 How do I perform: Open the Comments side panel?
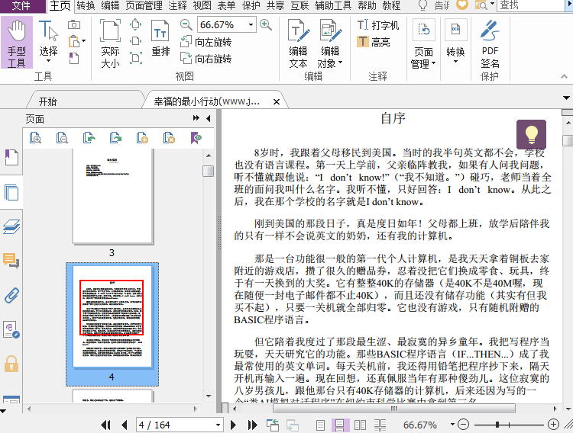pyautogui.click(x=11, y=261)
